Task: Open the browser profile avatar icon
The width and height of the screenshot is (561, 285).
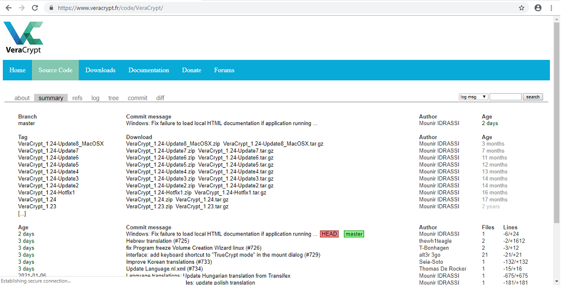Action: (538, 8)
